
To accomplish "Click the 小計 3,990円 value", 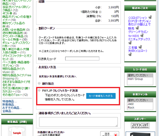I will pyautogui.click(x=114, y=8).
